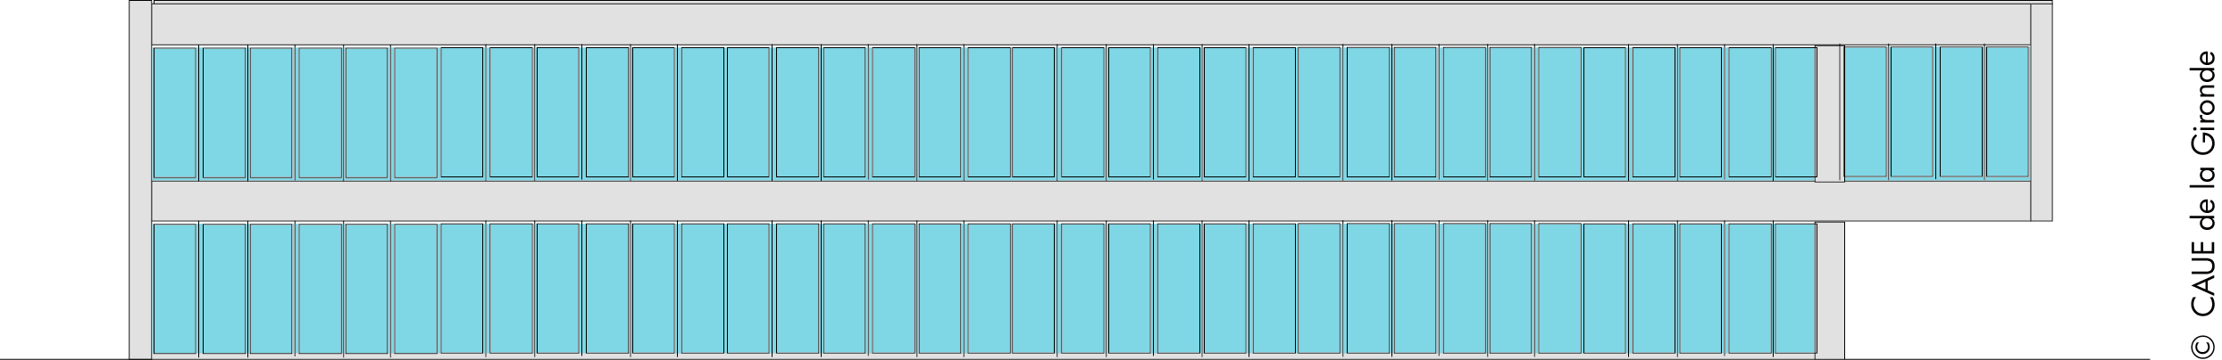
Task: Select the gray roof band above the upper windows
Action: click(x=1090, y=25)
